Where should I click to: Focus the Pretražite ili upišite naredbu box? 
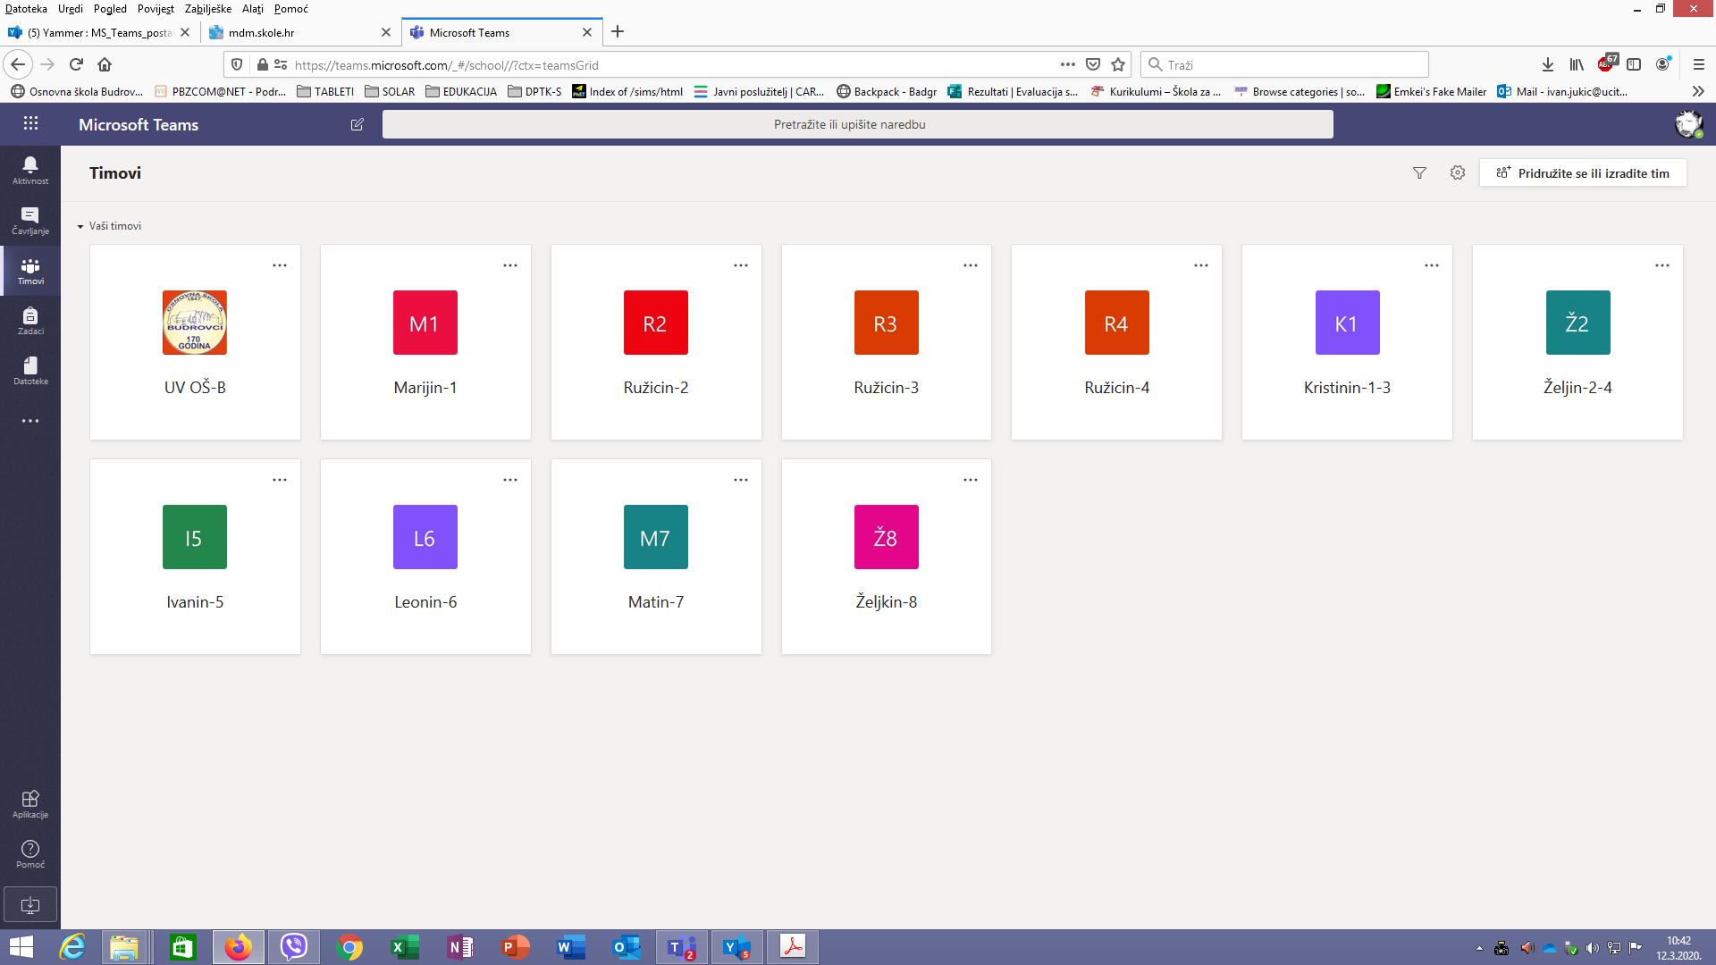coord(858,124)
